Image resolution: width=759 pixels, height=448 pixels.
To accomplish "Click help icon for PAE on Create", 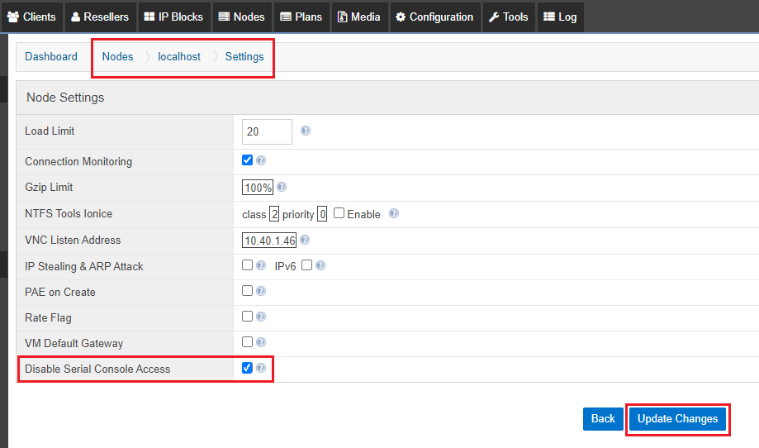I will [x=261, y=291].
